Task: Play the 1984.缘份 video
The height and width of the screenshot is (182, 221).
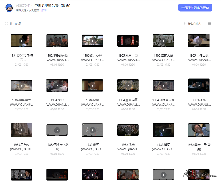Action: tap(57, 85)
